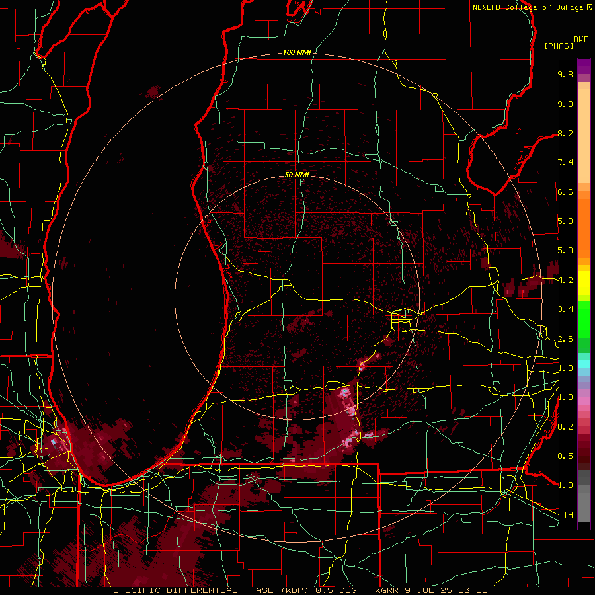Click the 1.0 scale value
595x595 pixels.
[565, 397]
